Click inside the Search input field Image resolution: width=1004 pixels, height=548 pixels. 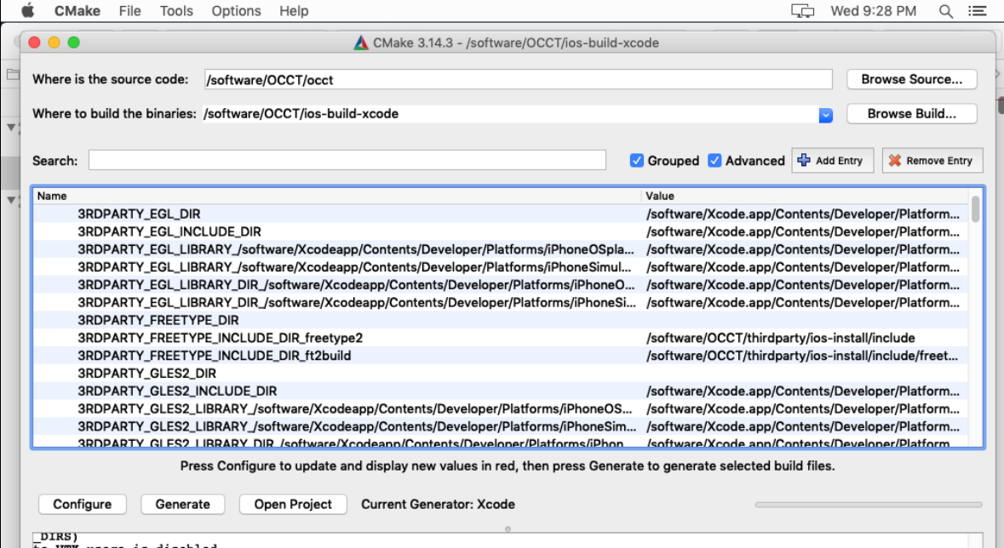347,160
